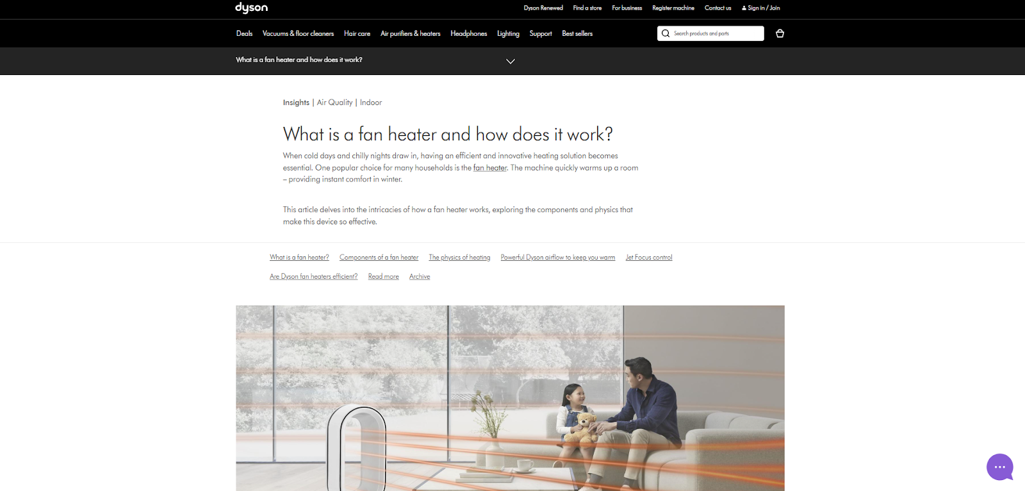1025x491 pixels.
Task: Click Sign in / Join
Action: (x=761, y=8)
